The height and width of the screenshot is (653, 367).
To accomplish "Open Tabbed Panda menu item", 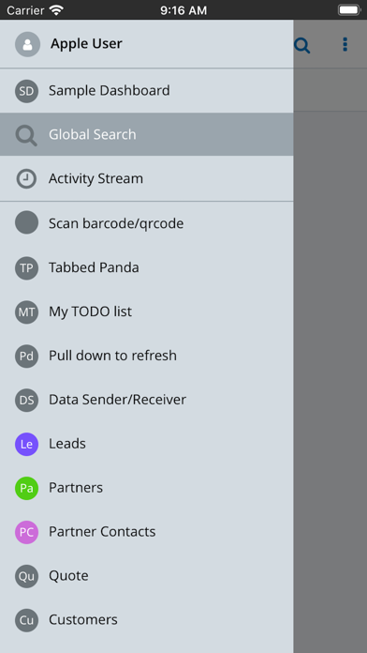I will [x=147, y=267].
